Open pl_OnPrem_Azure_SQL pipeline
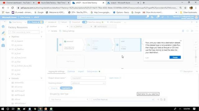The image size is (199, 111). click(23, 66)
